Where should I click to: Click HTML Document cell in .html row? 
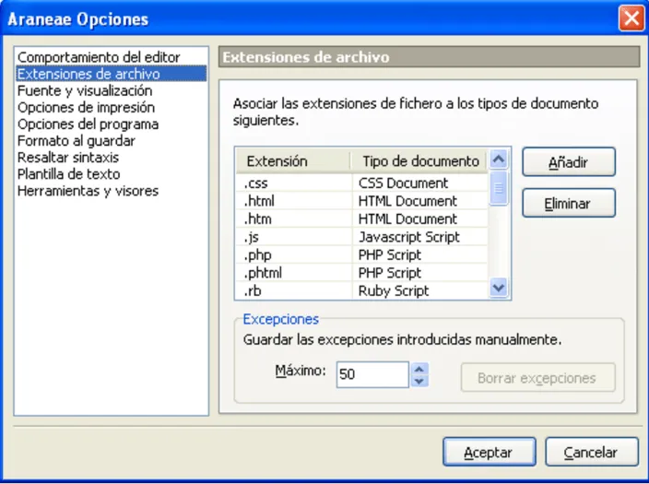pyautogui.click(x=419, y=201)
